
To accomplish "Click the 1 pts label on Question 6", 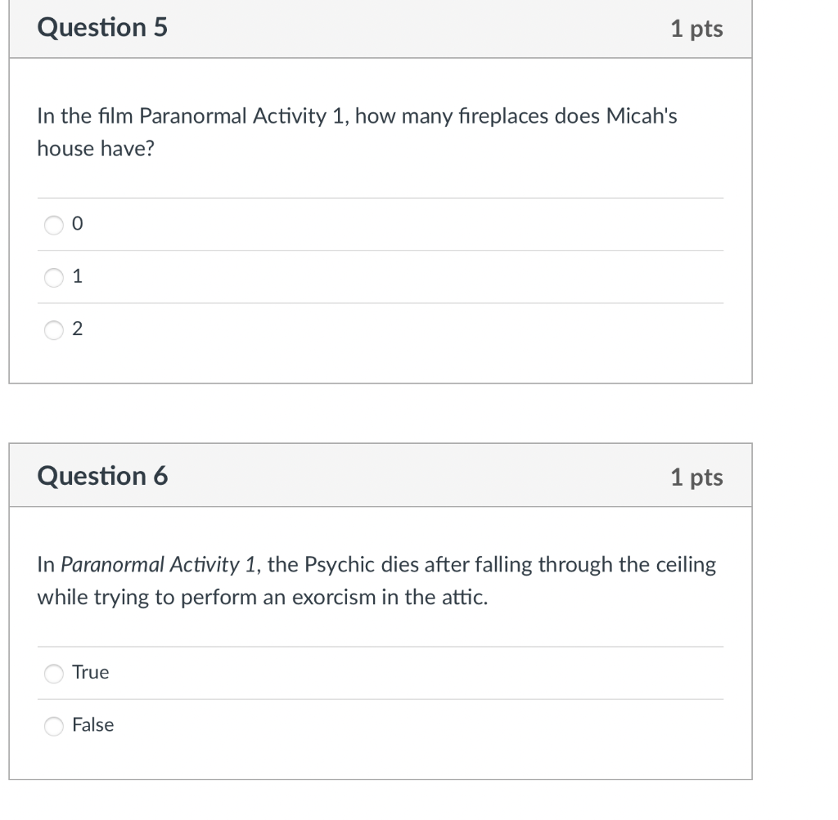I will 696,476.
